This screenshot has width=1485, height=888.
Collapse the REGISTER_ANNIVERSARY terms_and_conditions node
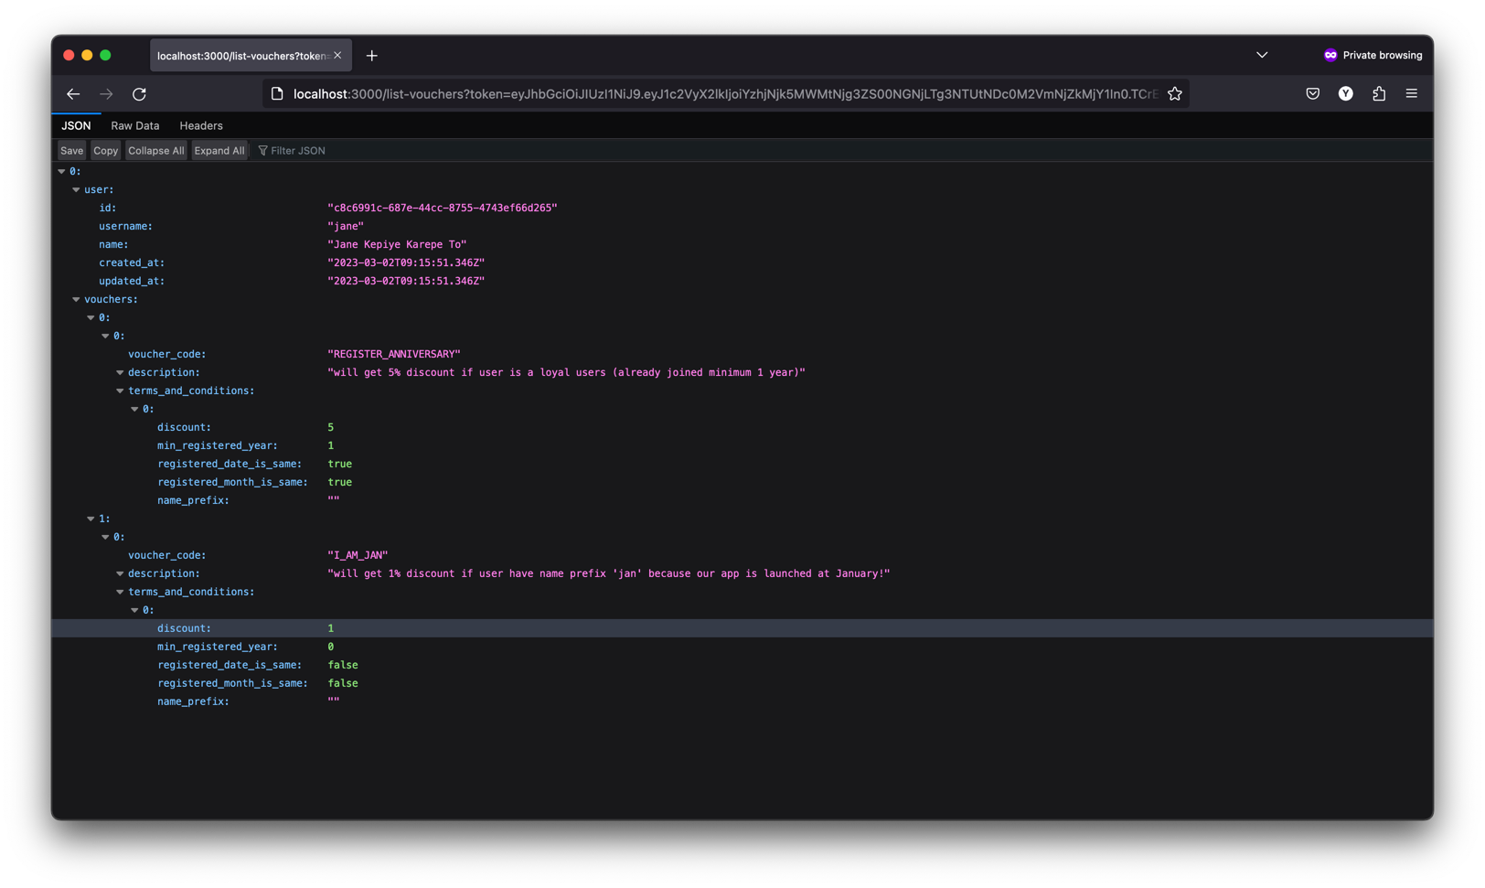click(120, 391)
